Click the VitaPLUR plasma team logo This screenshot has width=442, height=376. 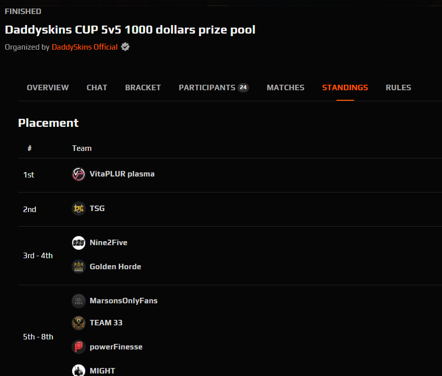coord(79,174)
